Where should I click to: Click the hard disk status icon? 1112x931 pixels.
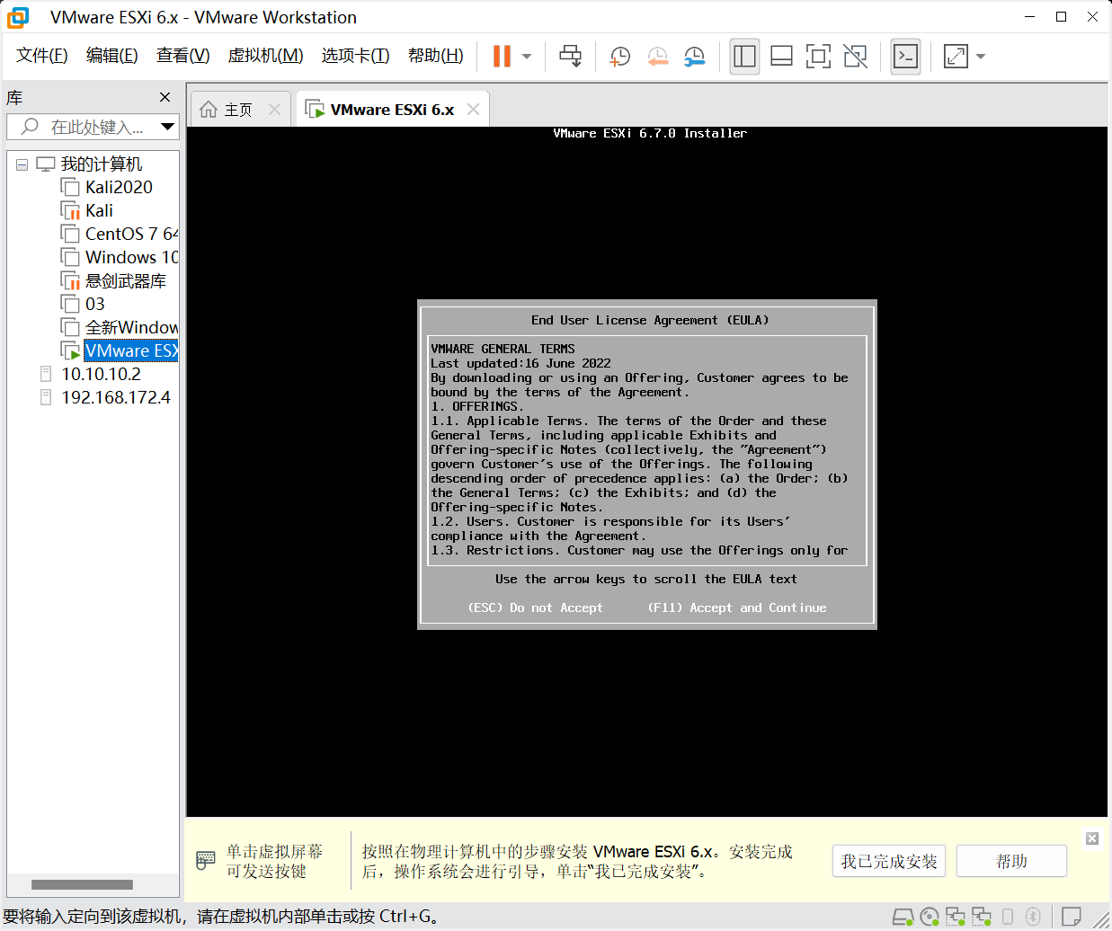[903, 917]
